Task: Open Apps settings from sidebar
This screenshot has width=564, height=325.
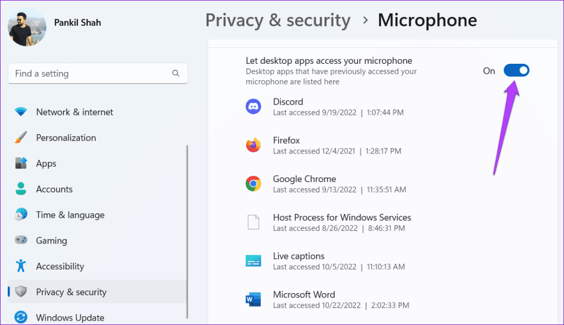Action: [46, 163]
